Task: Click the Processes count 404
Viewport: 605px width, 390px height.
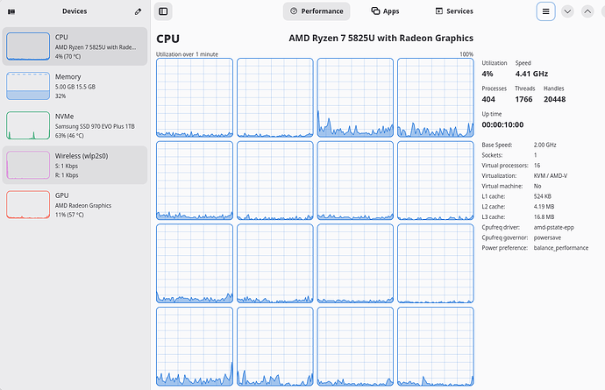Action: (x=488, y=99)
